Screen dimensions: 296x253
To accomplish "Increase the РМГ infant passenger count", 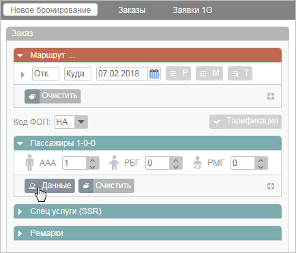I will (x=261, y=160).
